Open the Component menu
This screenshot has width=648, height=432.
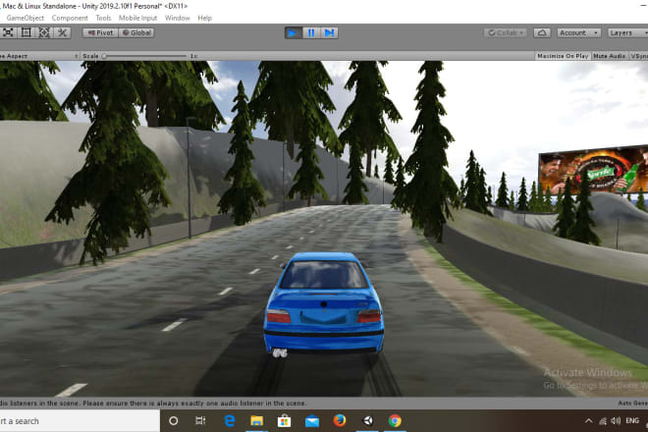tap(70, 19)
